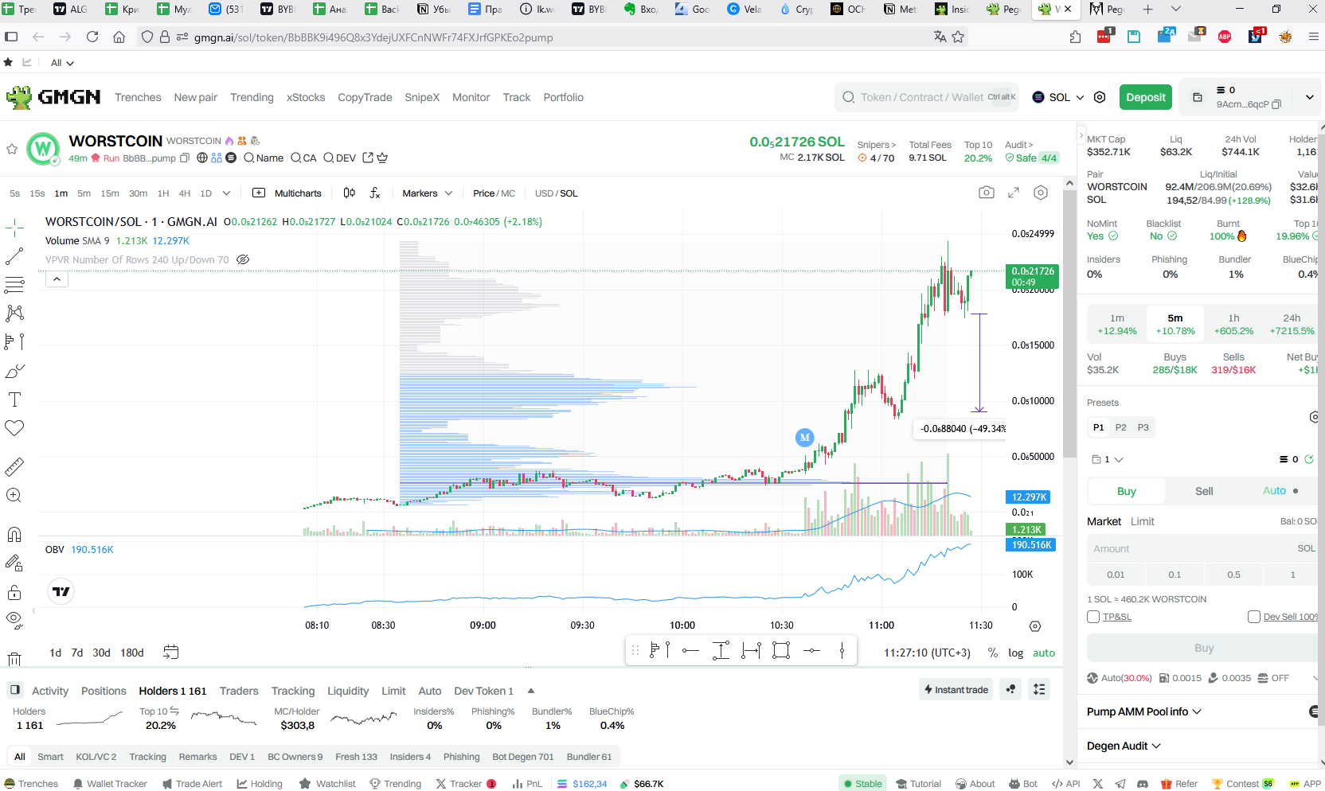Toggle percent scale on chart
1325x791 pixels.
click(x=992, y=653)
